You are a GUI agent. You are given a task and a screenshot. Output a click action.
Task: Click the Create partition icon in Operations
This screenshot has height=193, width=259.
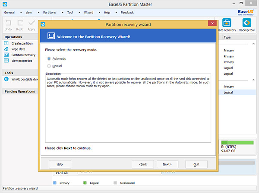6,43
